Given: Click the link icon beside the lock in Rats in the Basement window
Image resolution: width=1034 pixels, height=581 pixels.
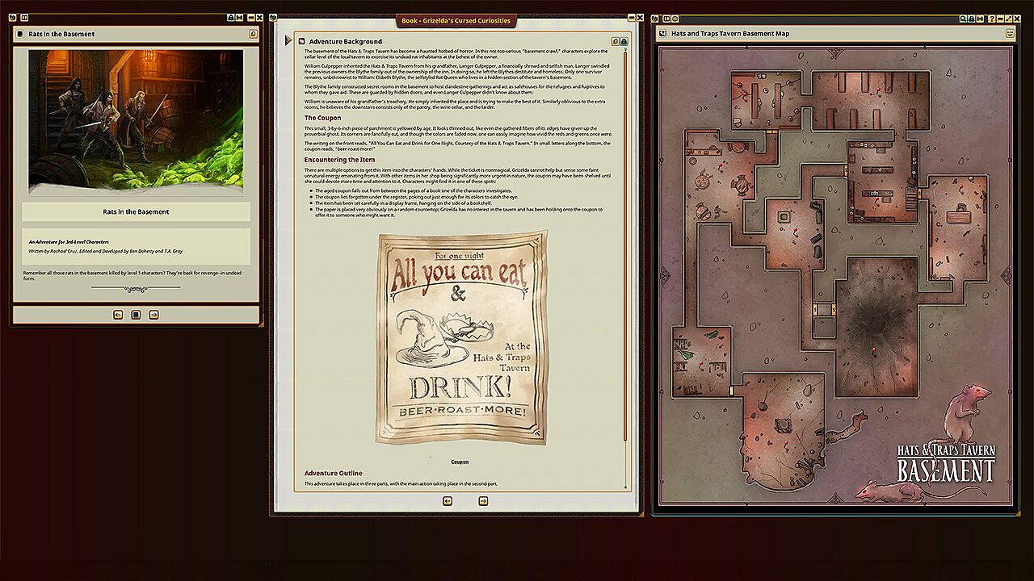Looking at the screenshot, I should coord(239,18).
